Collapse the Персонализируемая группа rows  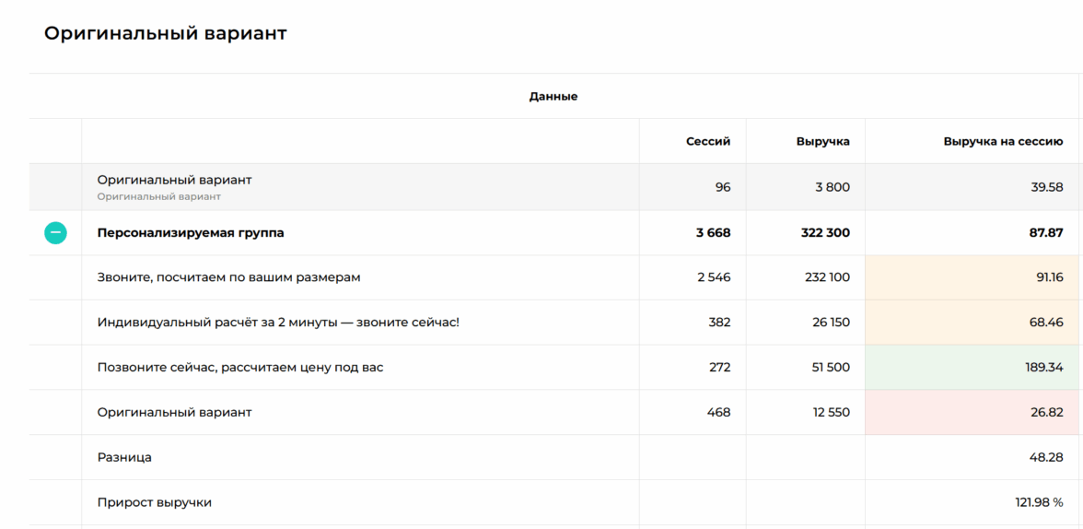pyautogui.click(x=55, y=233)
